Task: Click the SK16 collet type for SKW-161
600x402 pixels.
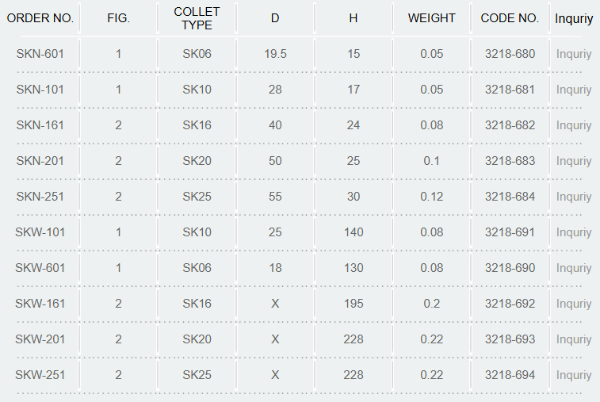Action: click(197, 304)
